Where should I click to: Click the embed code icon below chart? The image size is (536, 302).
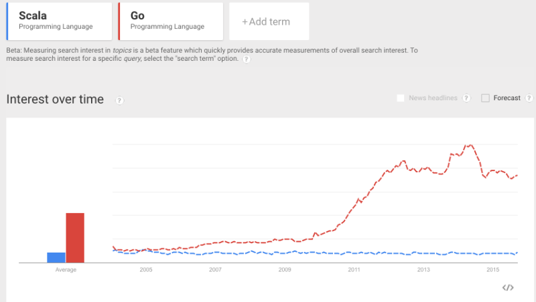click(508, 287)
